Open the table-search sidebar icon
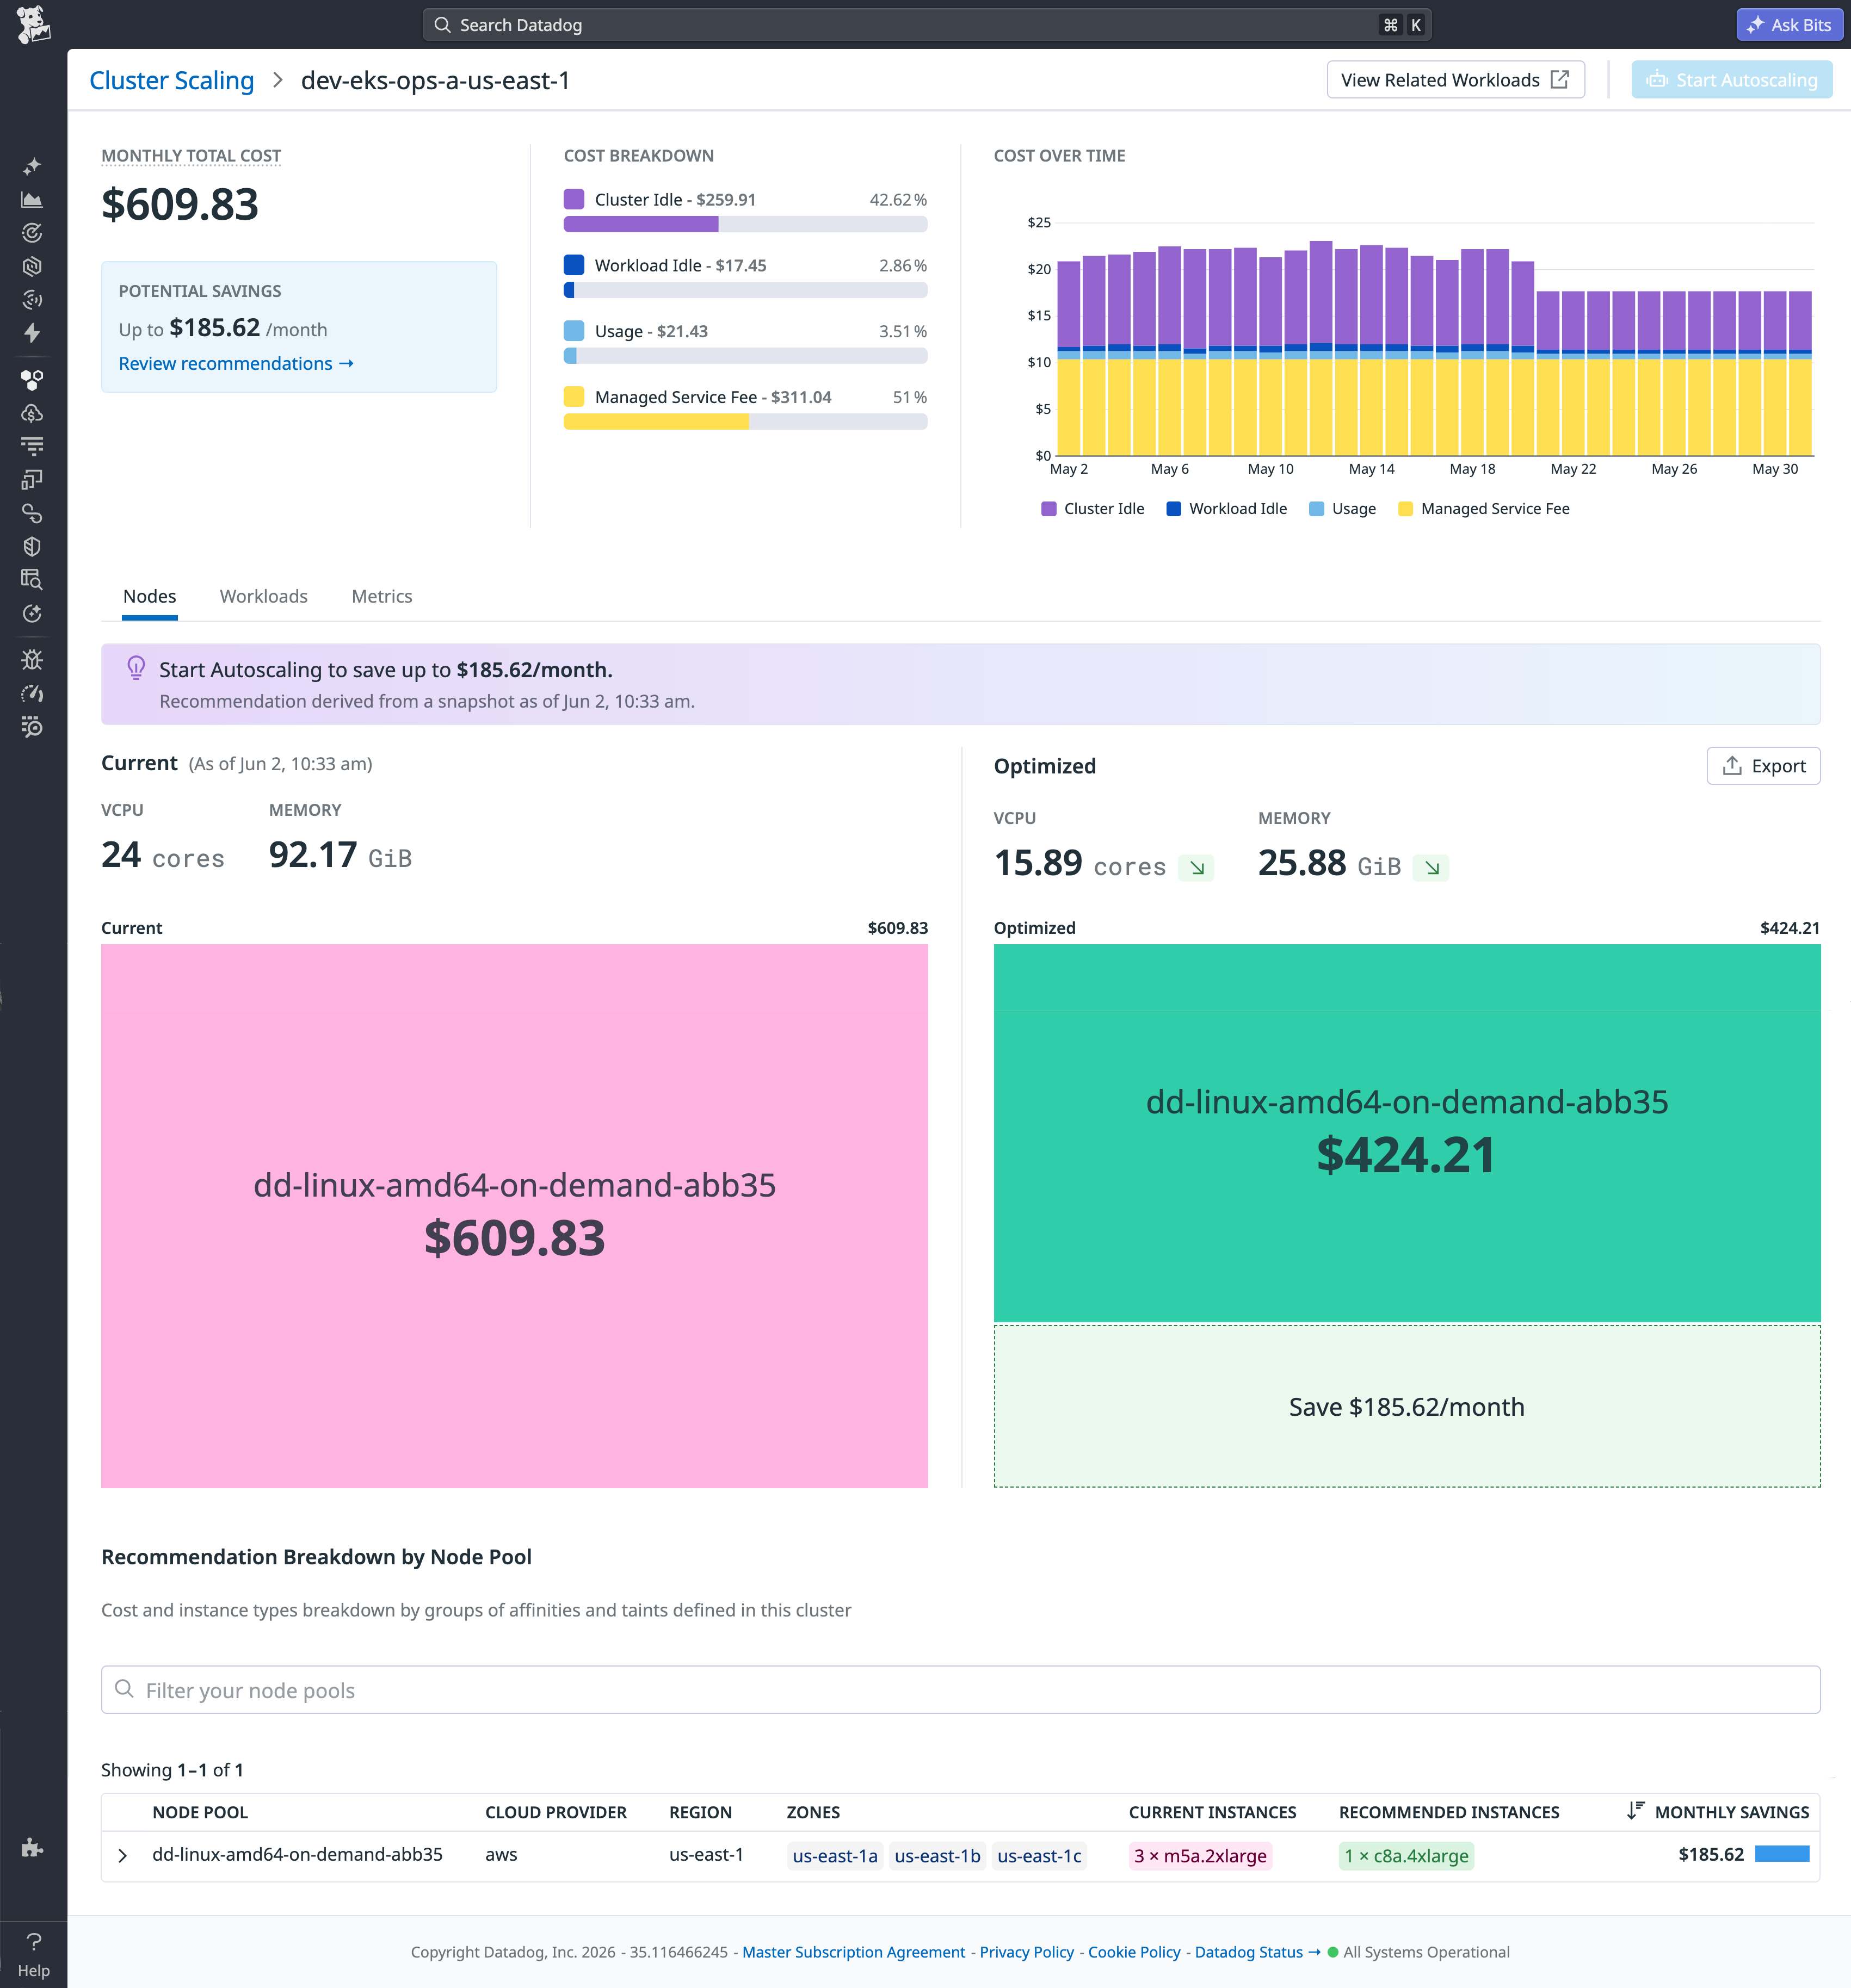Viewport: 1851px width, 1988px height. [32, 580]
